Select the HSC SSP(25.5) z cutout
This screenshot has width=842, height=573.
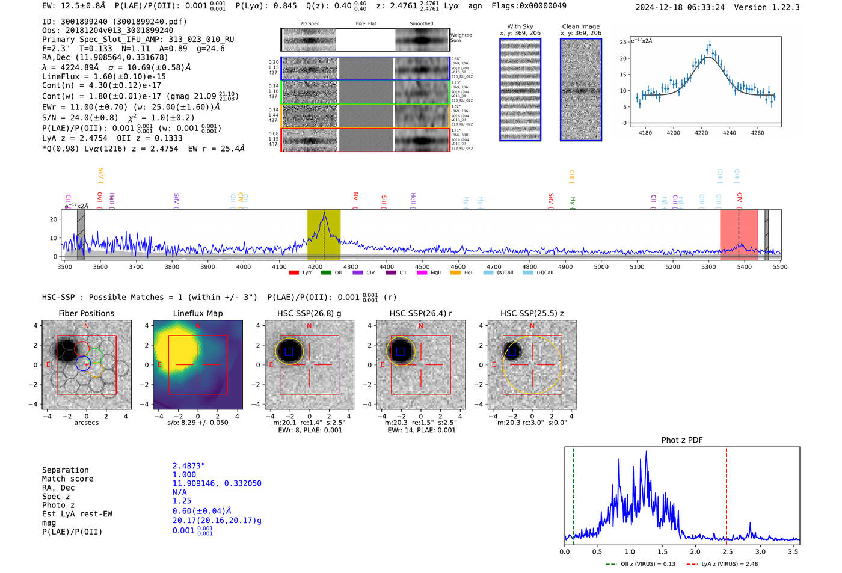(x=532, y=365)
